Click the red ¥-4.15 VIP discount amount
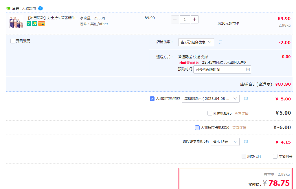This screenshot has width=296, height=189. pos(283,142)
